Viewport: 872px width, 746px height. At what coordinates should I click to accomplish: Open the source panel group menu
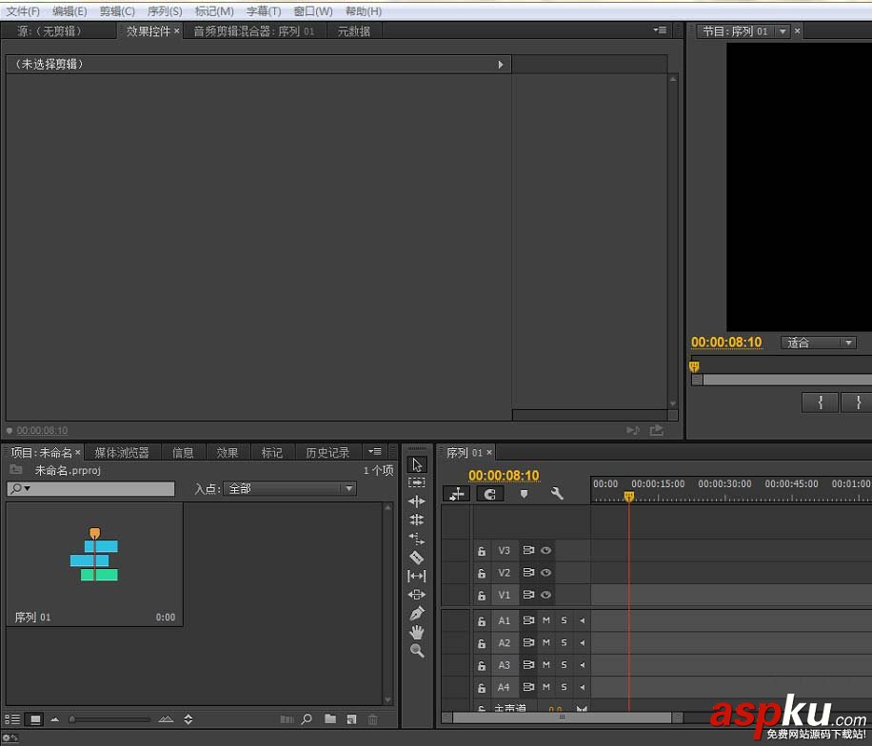click(x=660, y=30)
